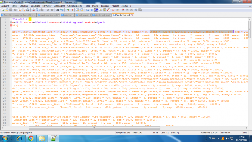Open the Linguagem menu
Image resolution: width=252 pixels, height=142 pixels.
click(x=59, y=6)
